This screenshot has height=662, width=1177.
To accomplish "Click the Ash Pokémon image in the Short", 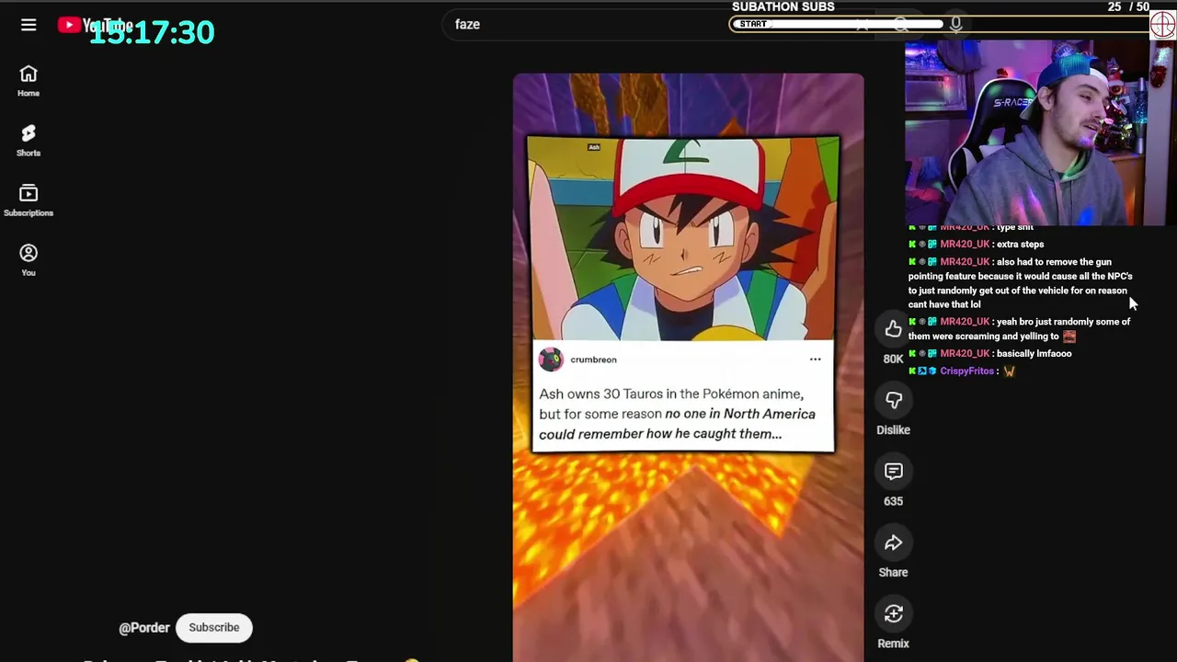I will (x=683, y=239).
